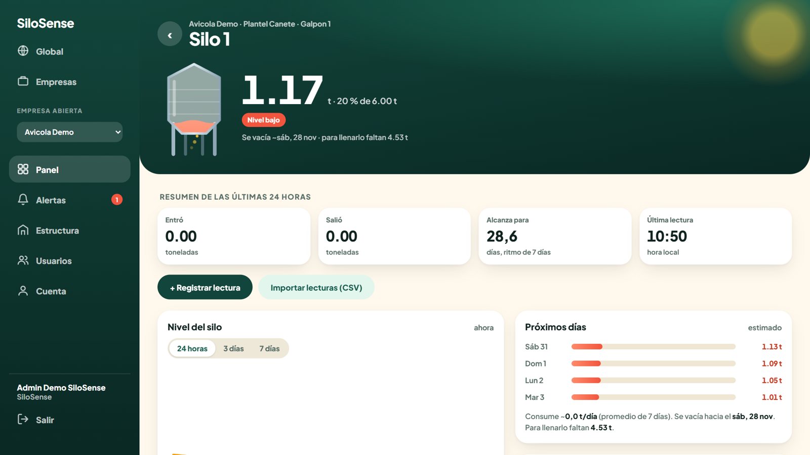Viewport: 810px width, 455px height.
Task: Click the Salir logout icon
Action: [x=23, y=419]
